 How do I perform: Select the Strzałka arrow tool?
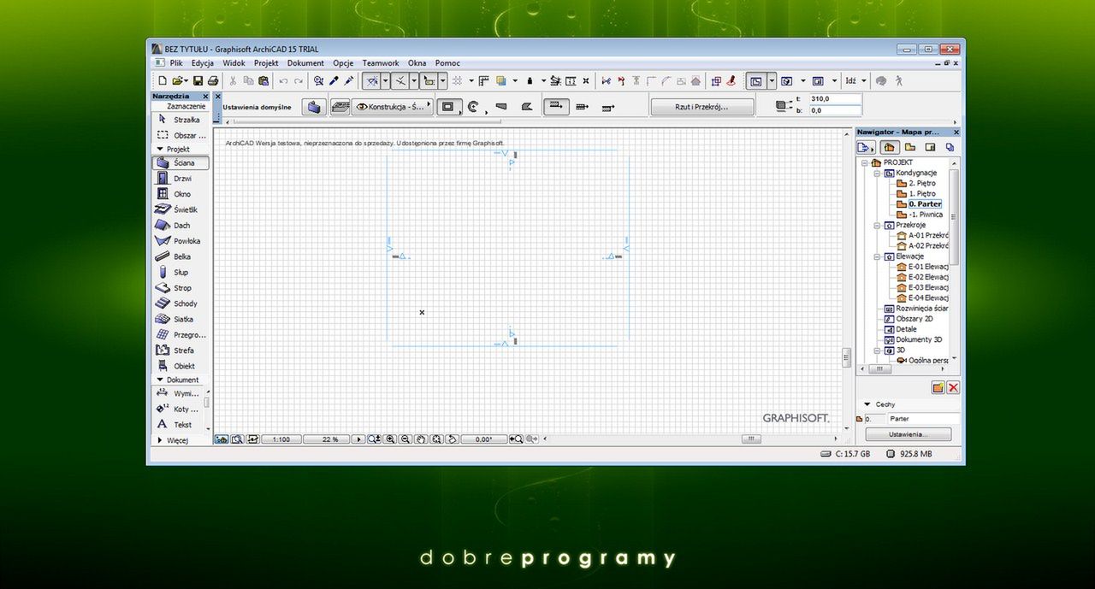pyautogui.click(x=181, y=120)
